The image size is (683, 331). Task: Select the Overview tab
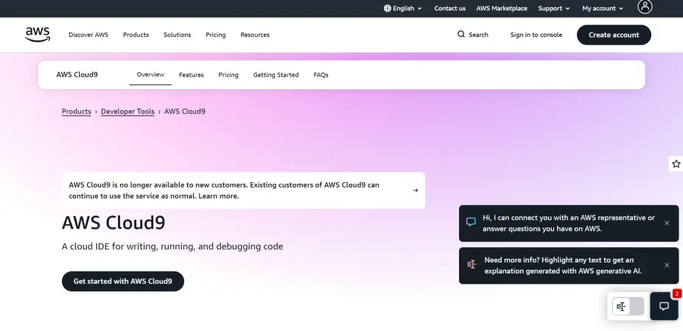point(150,75)
